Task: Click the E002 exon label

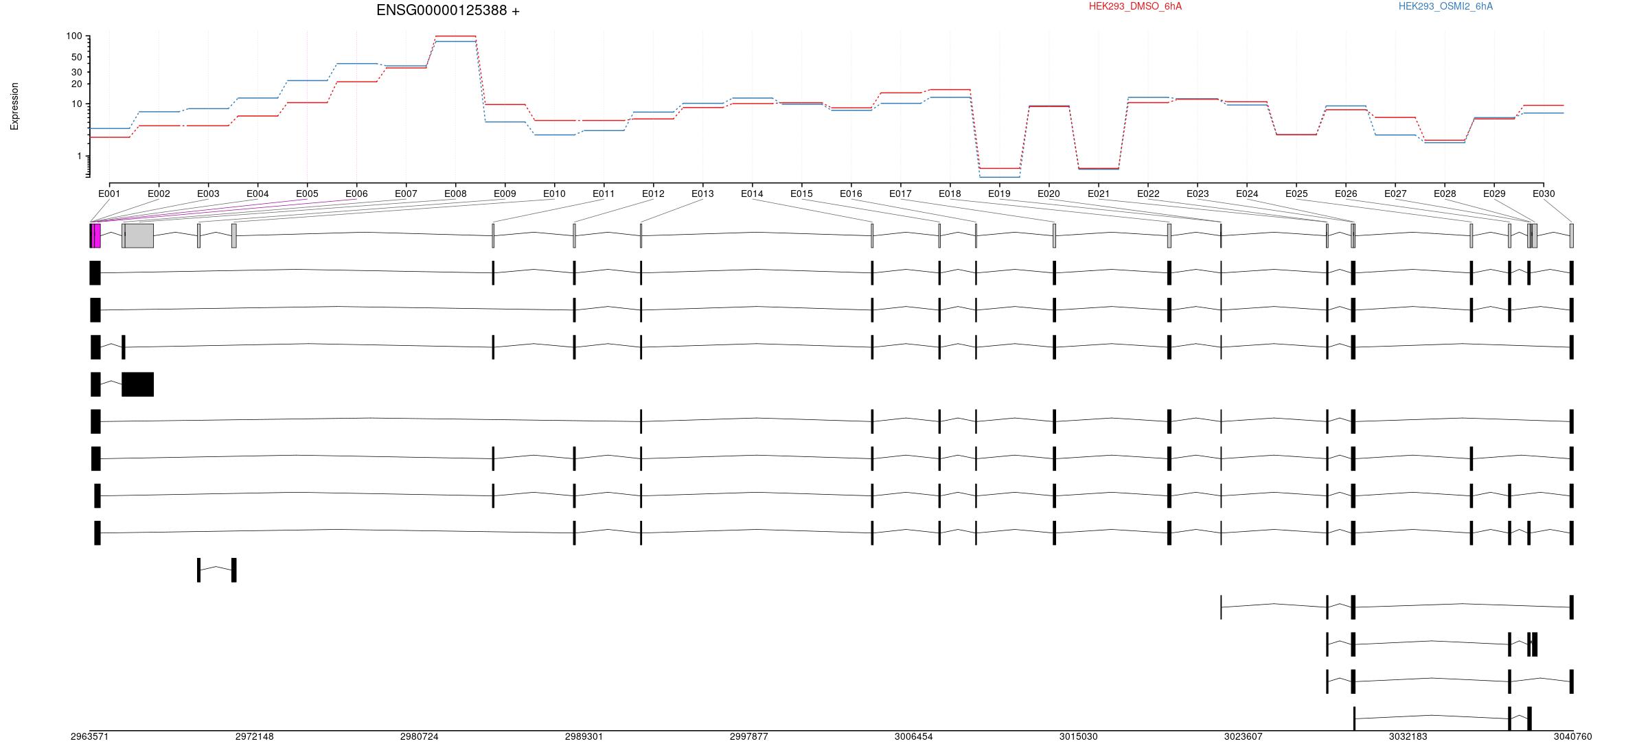Action: coord(159,194)
